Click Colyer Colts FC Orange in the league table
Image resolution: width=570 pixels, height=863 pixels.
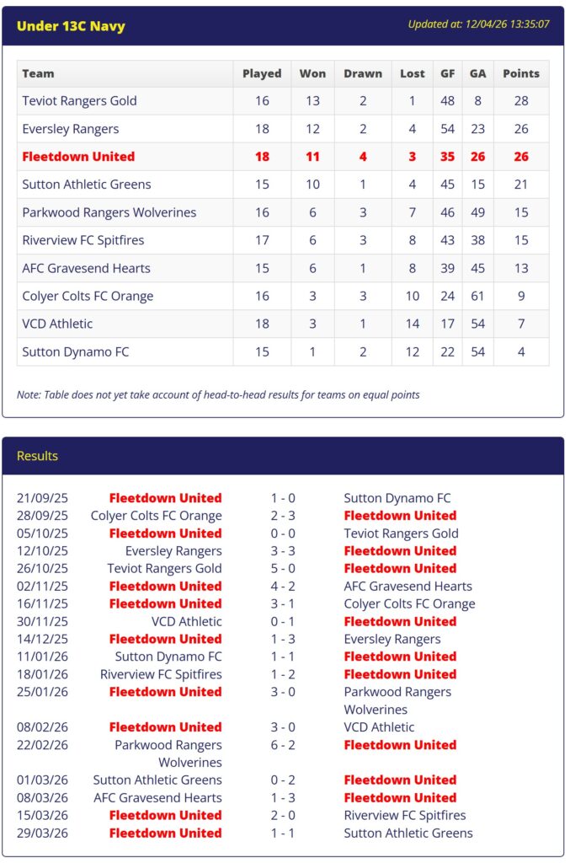[88, 296]
